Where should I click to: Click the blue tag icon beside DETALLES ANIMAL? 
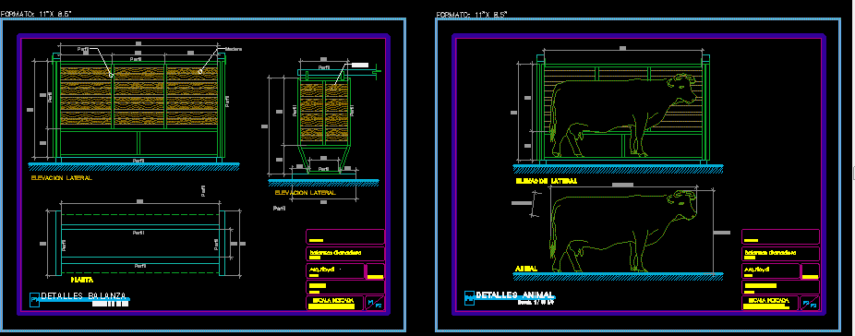pos(469,298)
